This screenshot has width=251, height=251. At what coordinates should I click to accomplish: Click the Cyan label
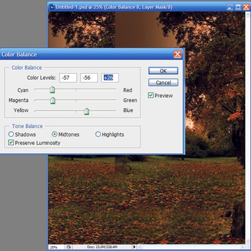click(x=23, y=90)
